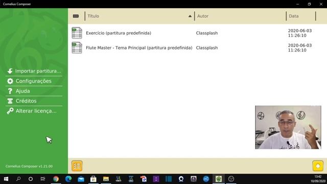Viewport: 327px width, 184px height.
Task: Click the download arrow icon for import
Action: 10,71
